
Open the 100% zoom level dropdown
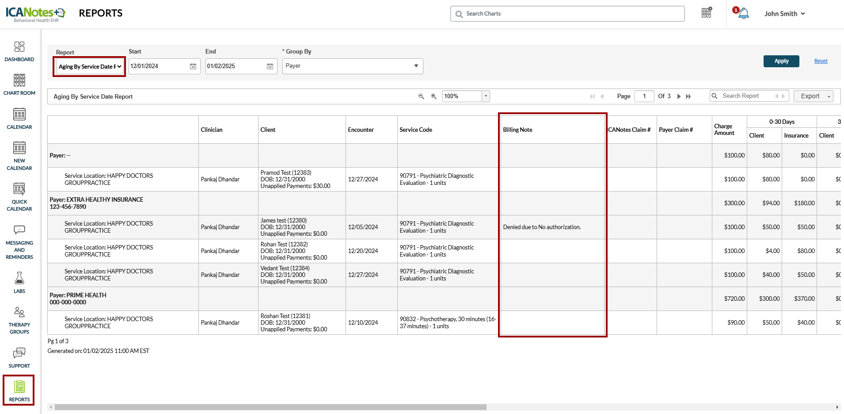tap(486, 96)
